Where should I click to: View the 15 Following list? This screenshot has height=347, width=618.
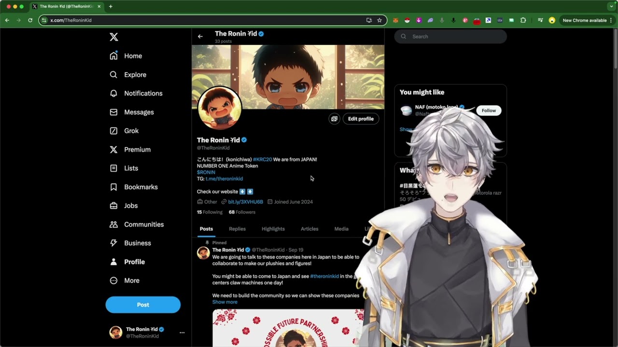[x=210, y=212]
